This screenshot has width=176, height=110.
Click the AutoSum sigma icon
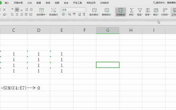click(x=132, y=10)
